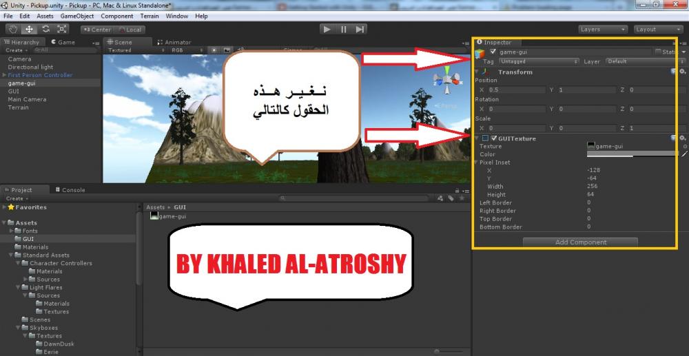Click the game-gui object cube icon
The height and width of the screenshot is (356, 689).
481,54
